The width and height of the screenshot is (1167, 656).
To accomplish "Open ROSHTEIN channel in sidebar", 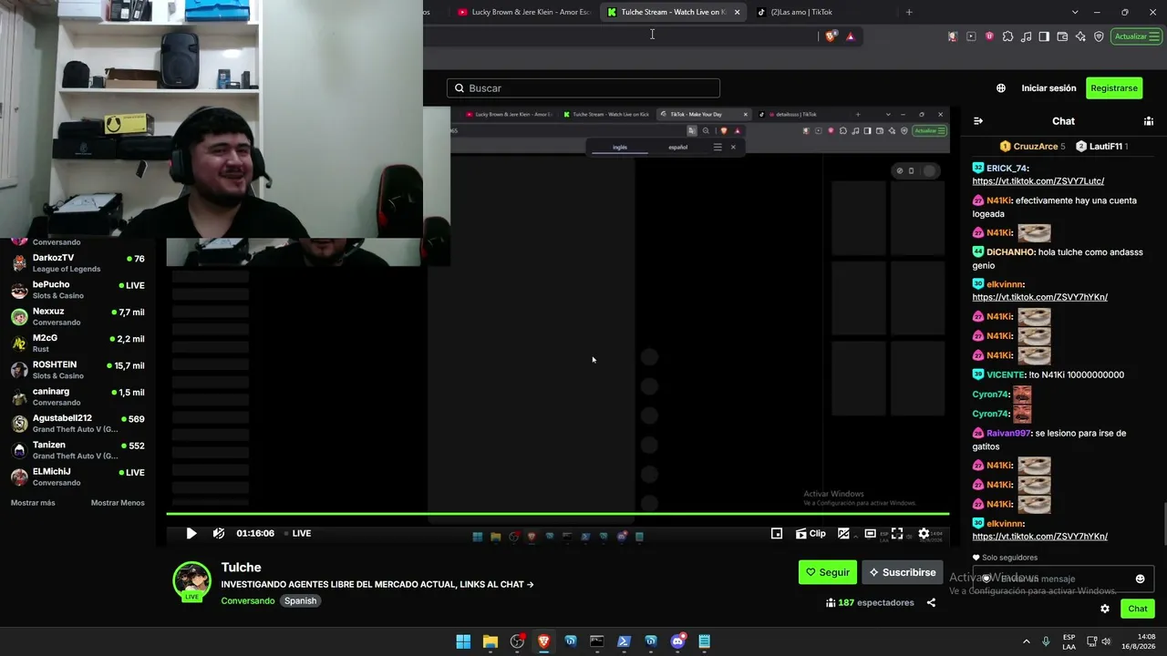I will 77,370.
